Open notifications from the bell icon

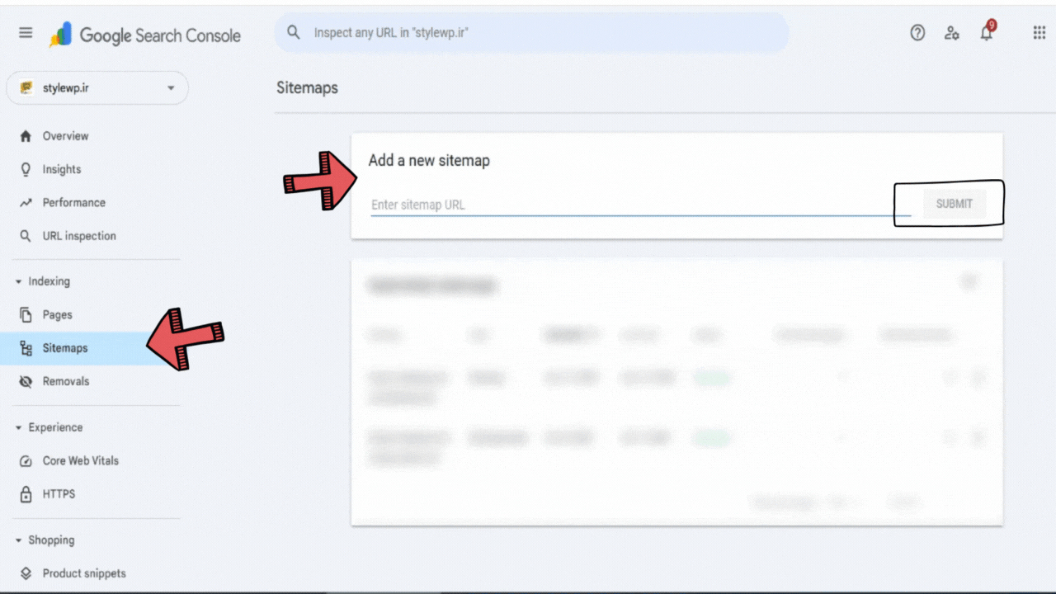pos(986,32)
